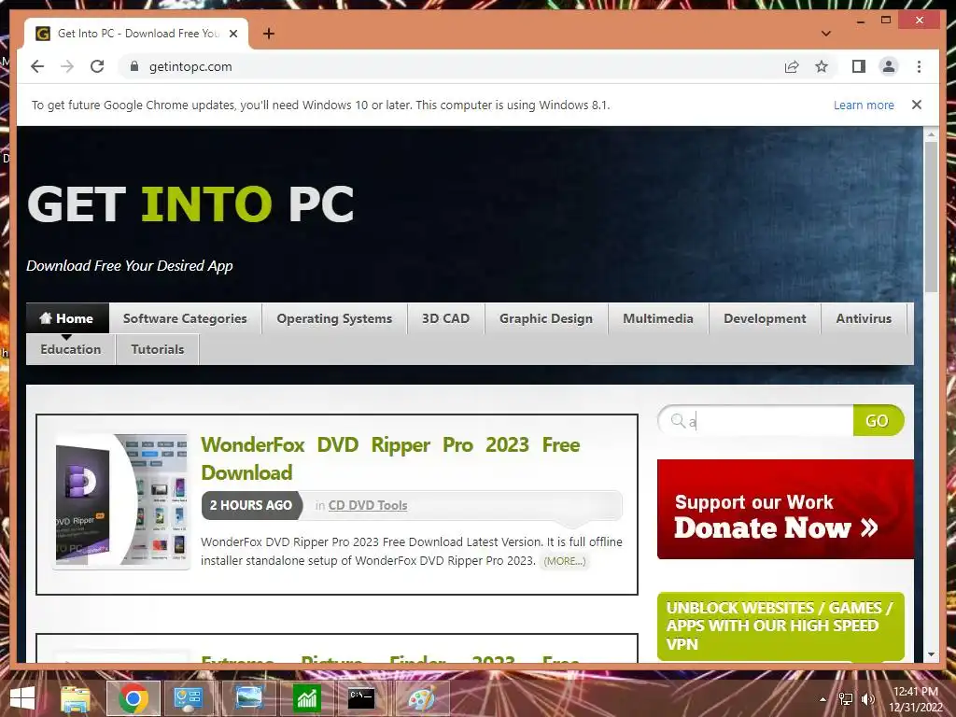The height and width of the screenshot is (717, 956).
Task: Click the address bar URL getintopc.com
Action: pyautogui.click(x=190, y=66)
